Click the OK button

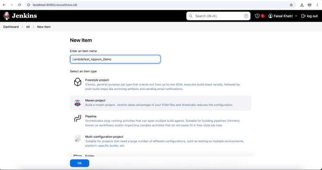click(79, 163)
